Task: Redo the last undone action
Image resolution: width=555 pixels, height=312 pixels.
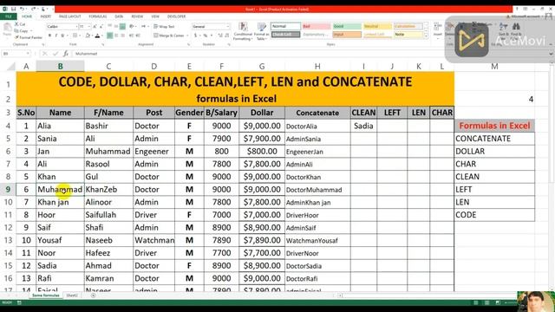Action: point(33,10)
